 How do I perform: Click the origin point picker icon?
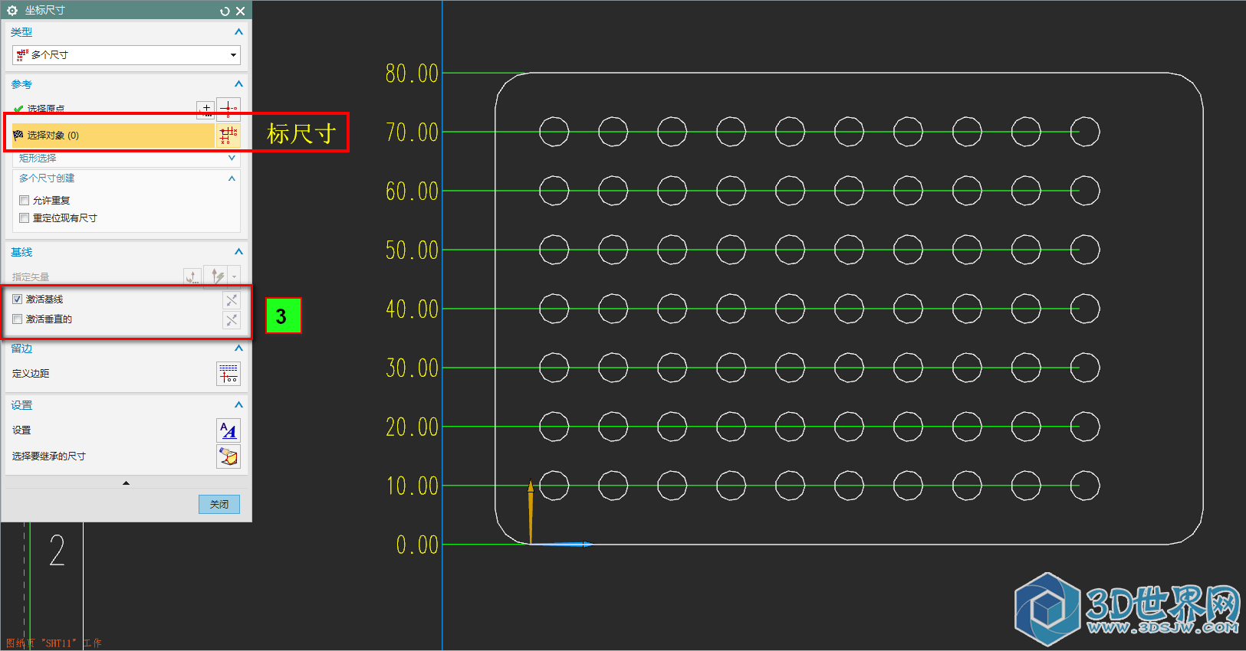(228, 109)
